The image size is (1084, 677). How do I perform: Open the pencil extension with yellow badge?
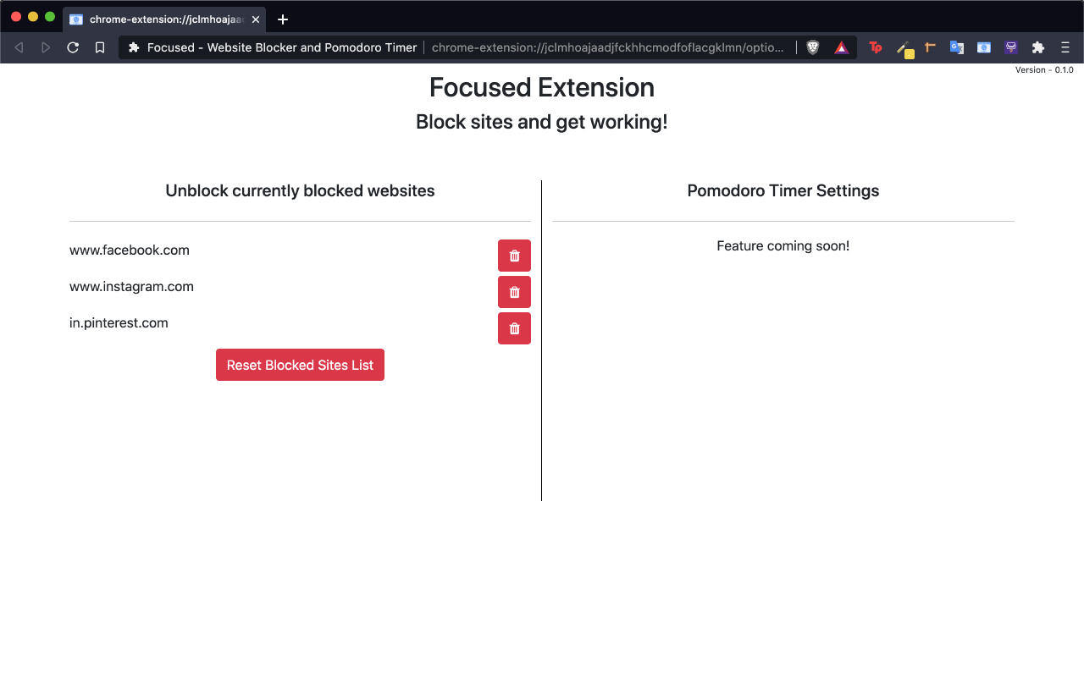click(904, 48)
